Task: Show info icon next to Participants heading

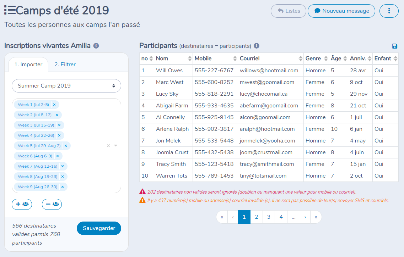Action: tap(257, 46)
